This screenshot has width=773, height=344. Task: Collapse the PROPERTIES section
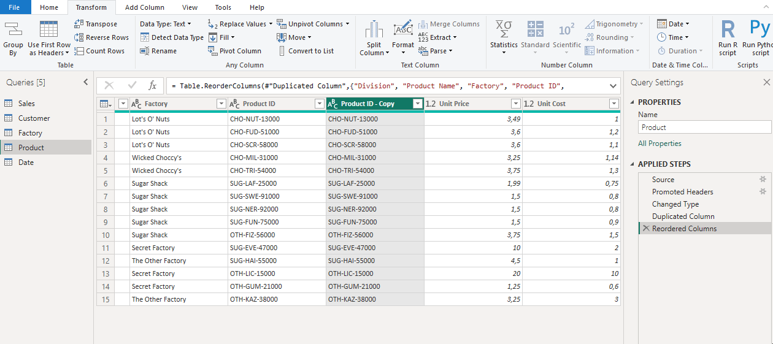tap(633, 102)
